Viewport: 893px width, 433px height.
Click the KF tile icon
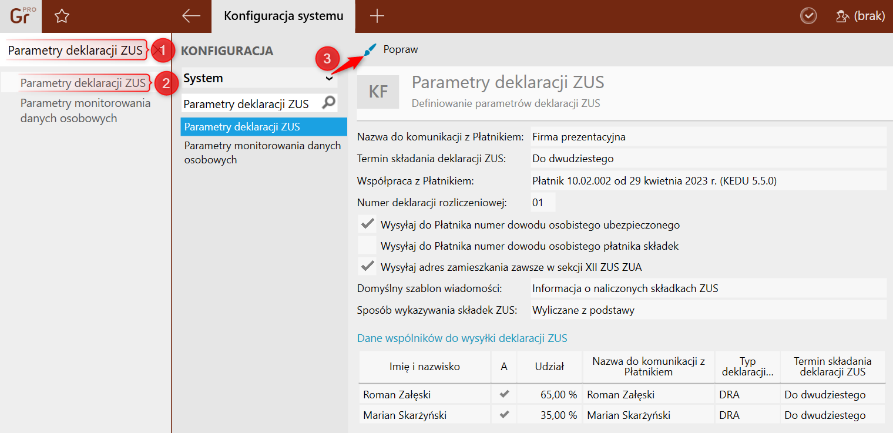tap(378, 92)
